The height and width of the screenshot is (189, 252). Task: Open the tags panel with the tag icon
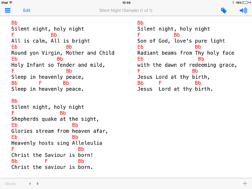(224, 10)
